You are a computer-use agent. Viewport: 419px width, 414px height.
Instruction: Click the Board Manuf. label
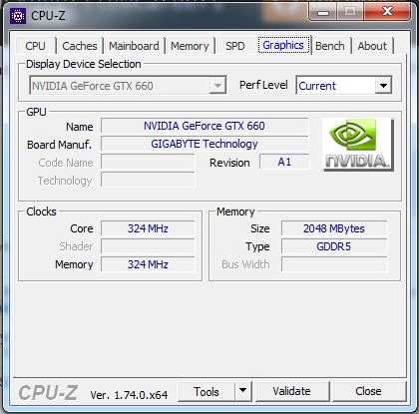tap(59, 145)
